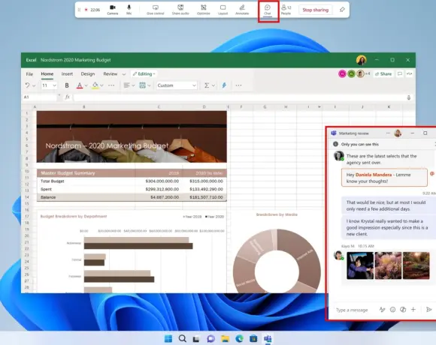Click the loop components icon in chat
The image size is (436, 345).
coord(403,310)
